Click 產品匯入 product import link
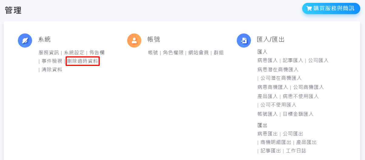This screenshot has height=160, width=365. (x=268, y=96)
